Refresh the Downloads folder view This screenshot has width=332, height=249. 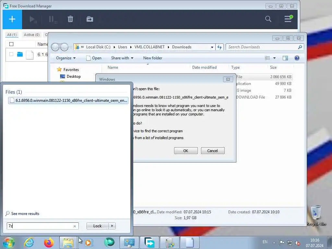coord(219,47)
